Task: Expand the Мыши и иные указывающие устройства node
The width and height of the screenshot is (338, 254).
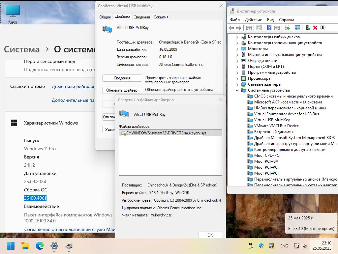Action: (x=237, y=55)
